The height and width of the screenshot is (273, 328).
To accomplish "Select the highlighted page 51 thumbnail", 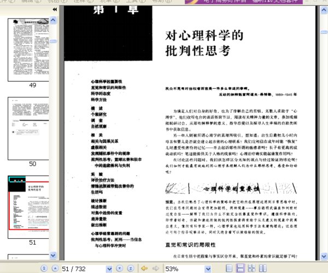I will (x=28, y=207).
